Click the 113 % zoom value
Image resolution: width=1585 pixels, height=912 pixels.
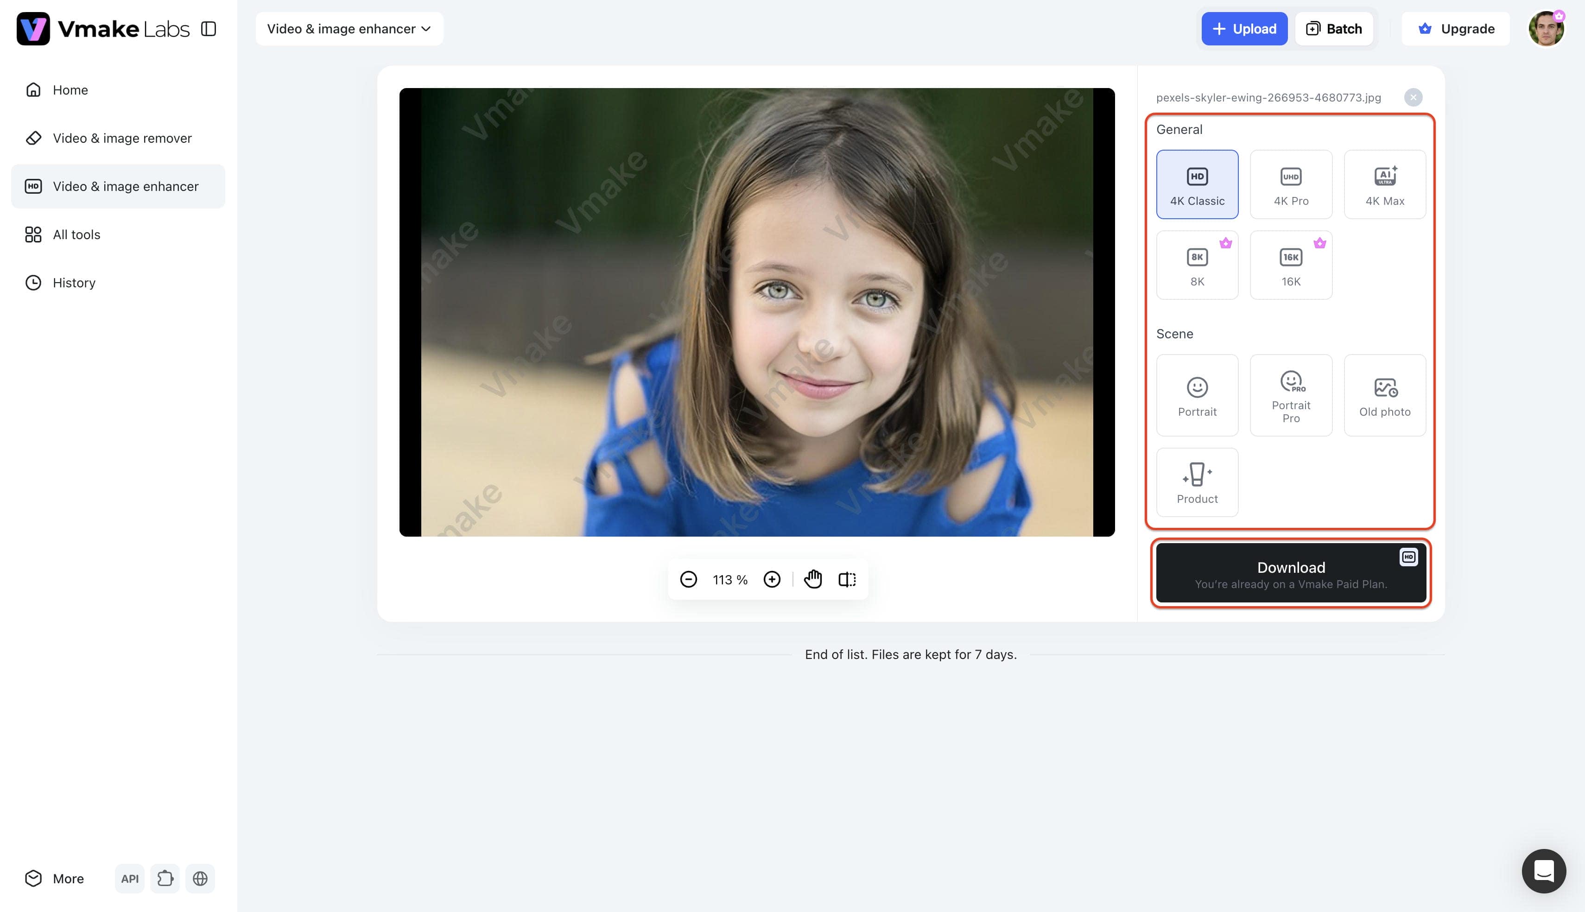(730, 581)
